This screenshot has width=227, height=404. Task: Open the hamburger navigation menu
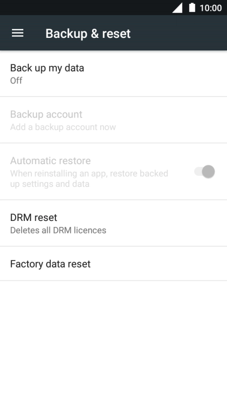17,33
